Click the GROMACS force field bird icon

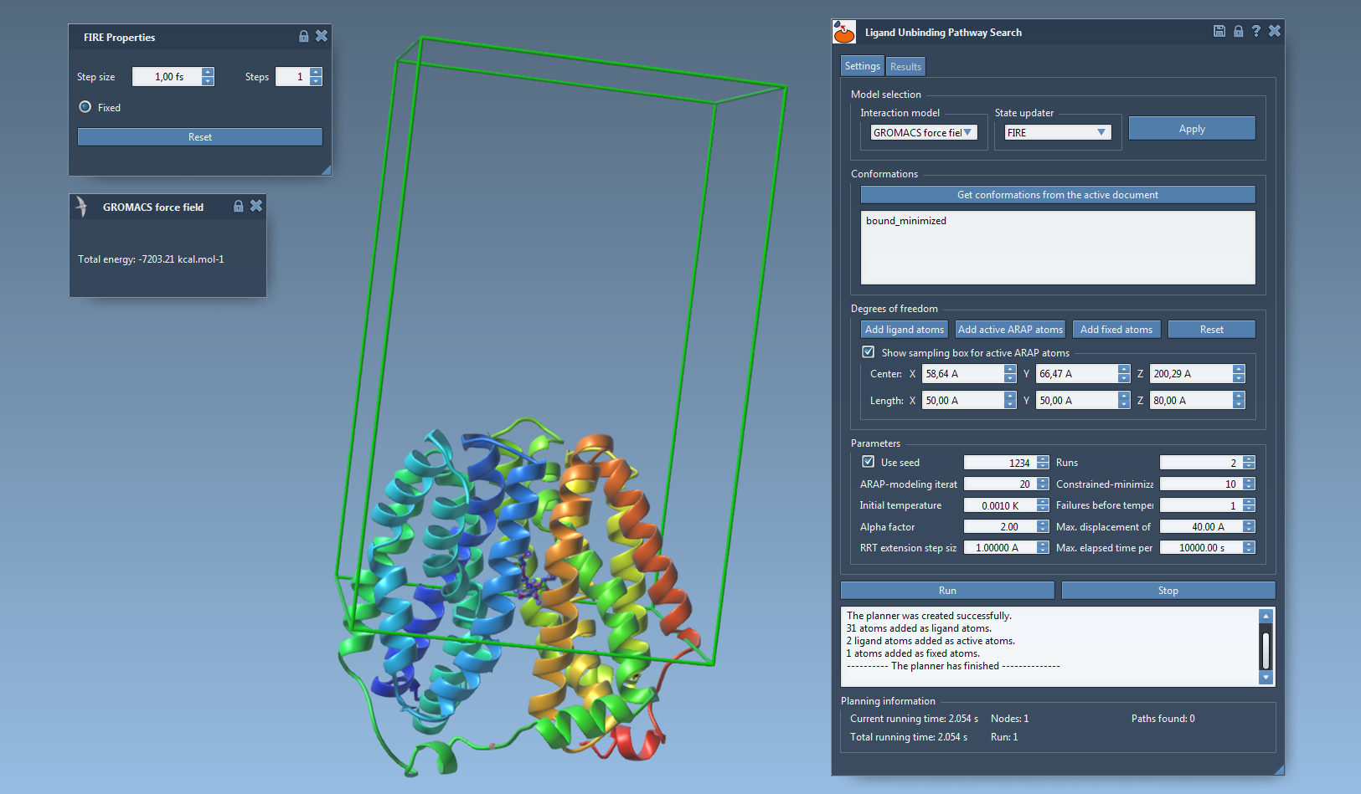[x=81, y=206]
